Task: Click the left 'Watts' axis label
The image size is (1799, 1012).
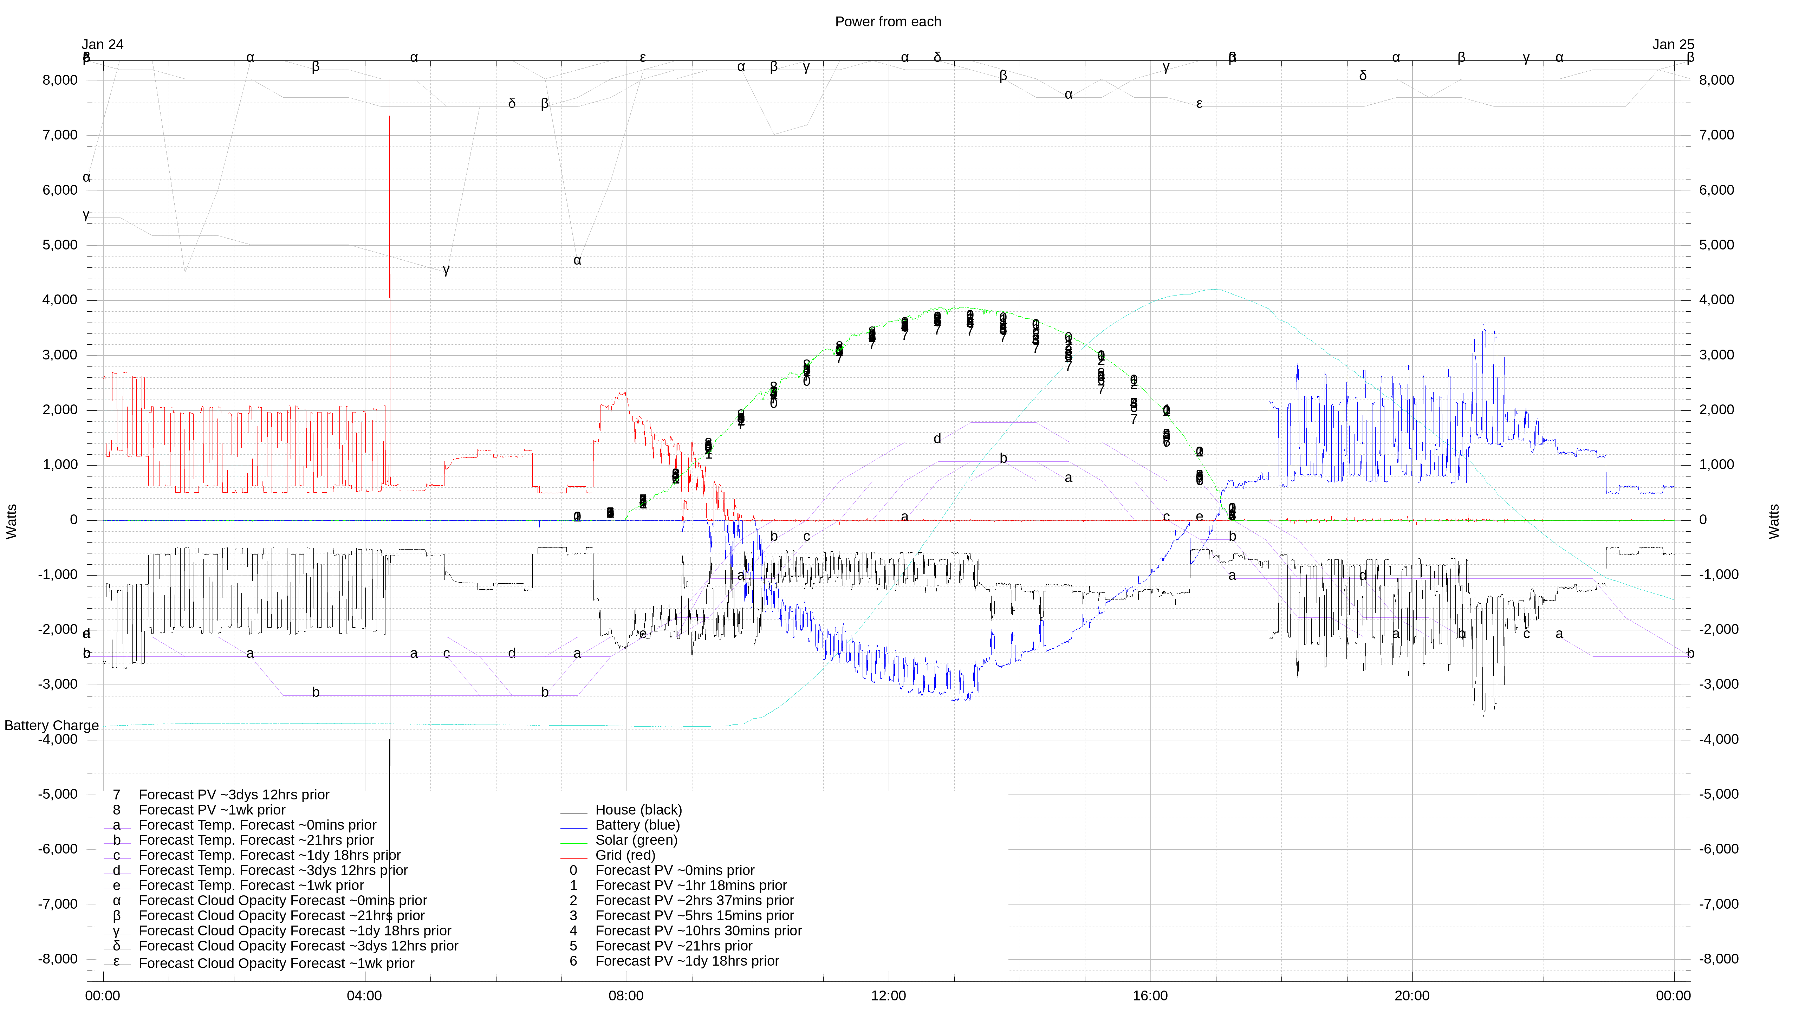Action: (11, 522)
